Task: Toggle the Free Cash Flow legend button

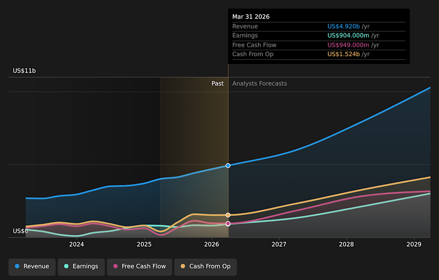Action: pyautogui.click(x=139, y=267)
